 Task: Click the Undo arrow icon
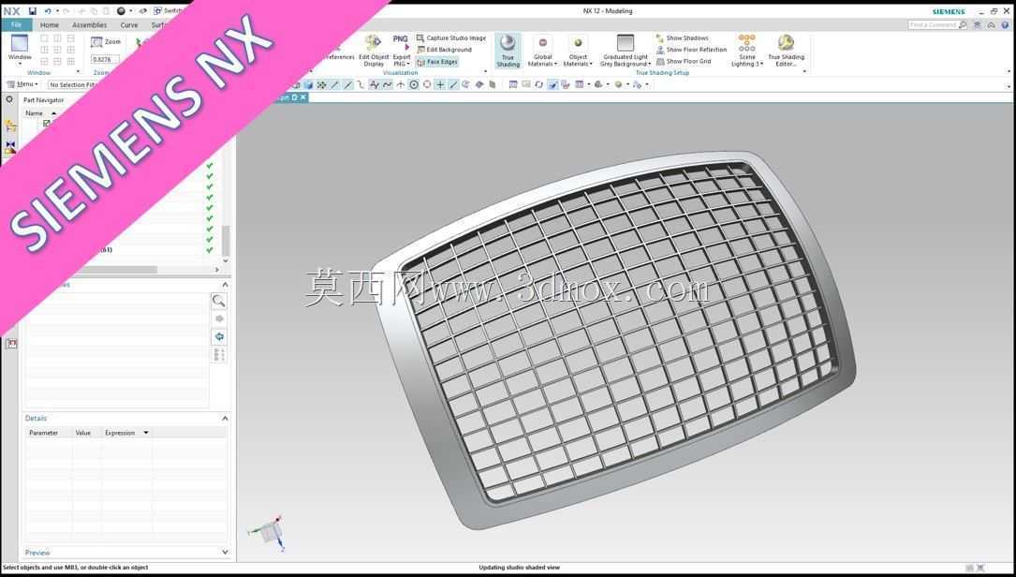[x=48, y=11]
